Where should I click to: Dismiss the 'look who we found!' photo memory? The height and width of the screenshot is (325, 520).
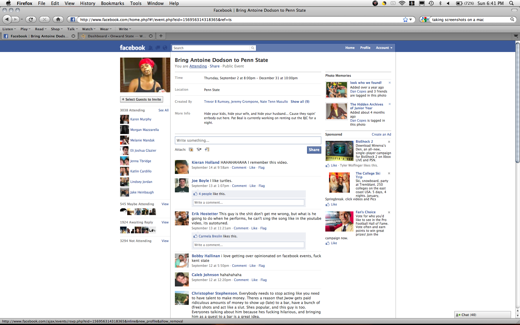click(390, 83)
